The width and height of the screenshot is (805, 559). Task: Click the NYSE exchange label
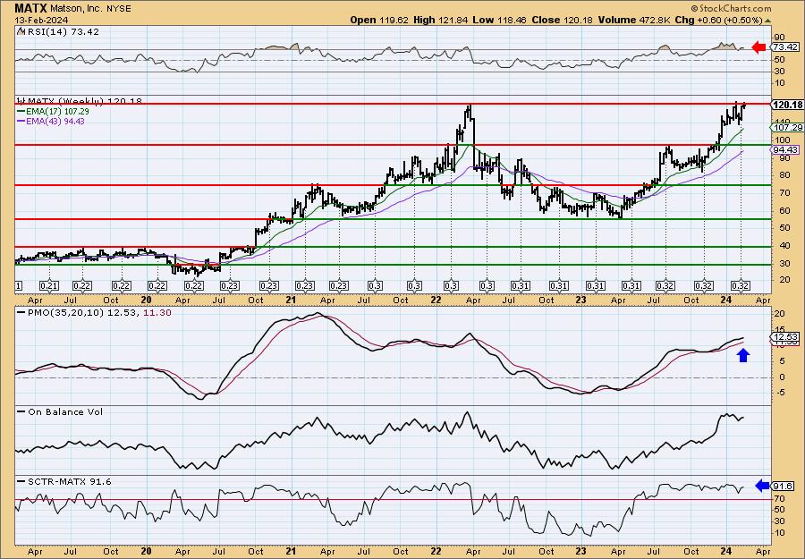click(x=117, y=9)
